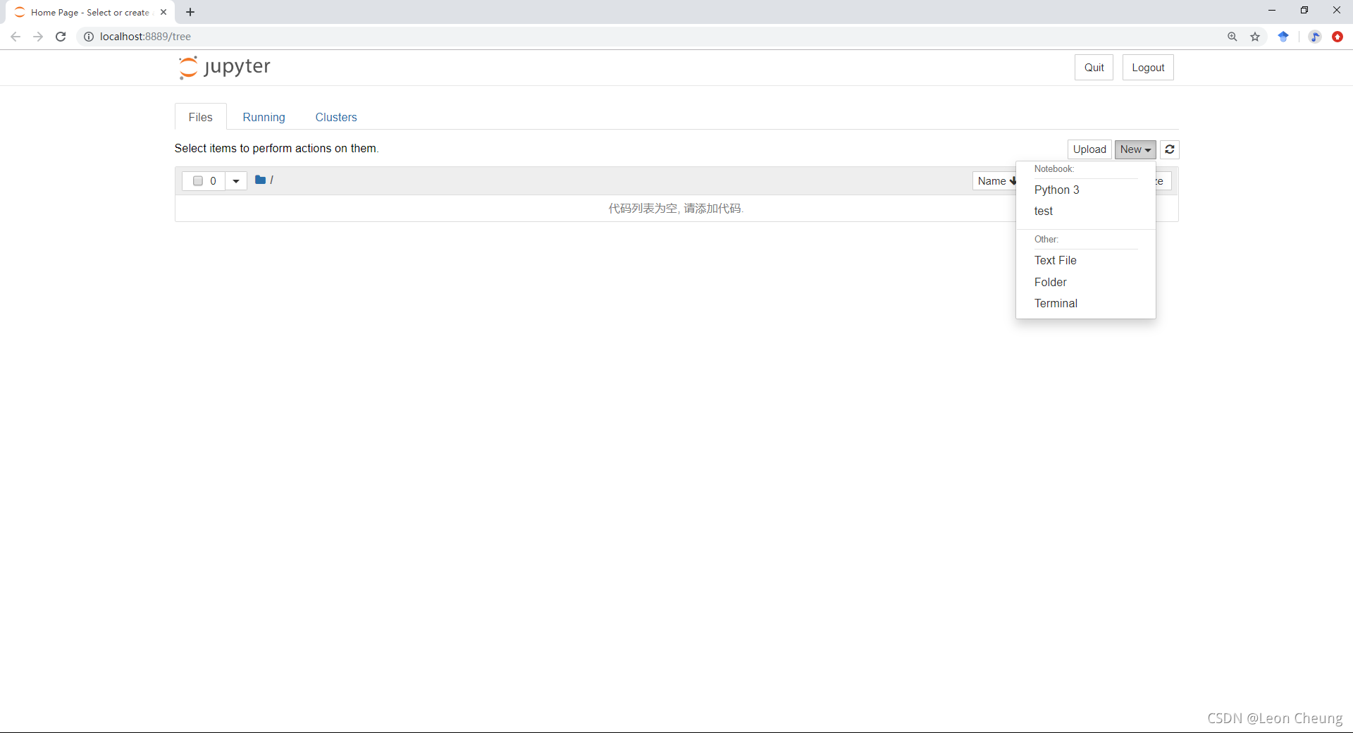Restore down the browser window
This screenshot has width=1353, height=733.
tap(1304, 10)
